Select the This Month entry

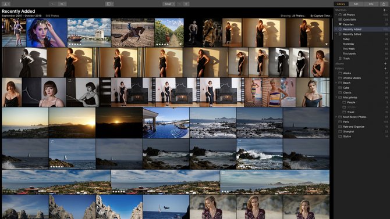click(x=349, y=53)
